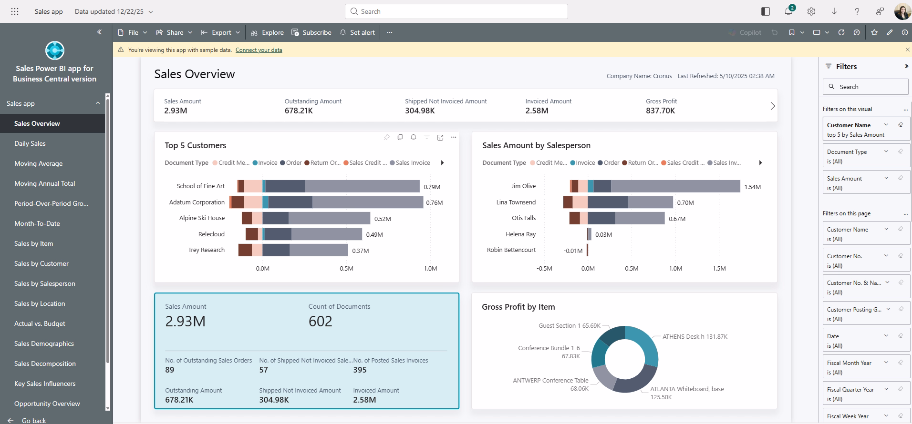The height and width of the screenshot is (424, 912).
Task: Click the Explore button
Action: click(x=267, y=32)
